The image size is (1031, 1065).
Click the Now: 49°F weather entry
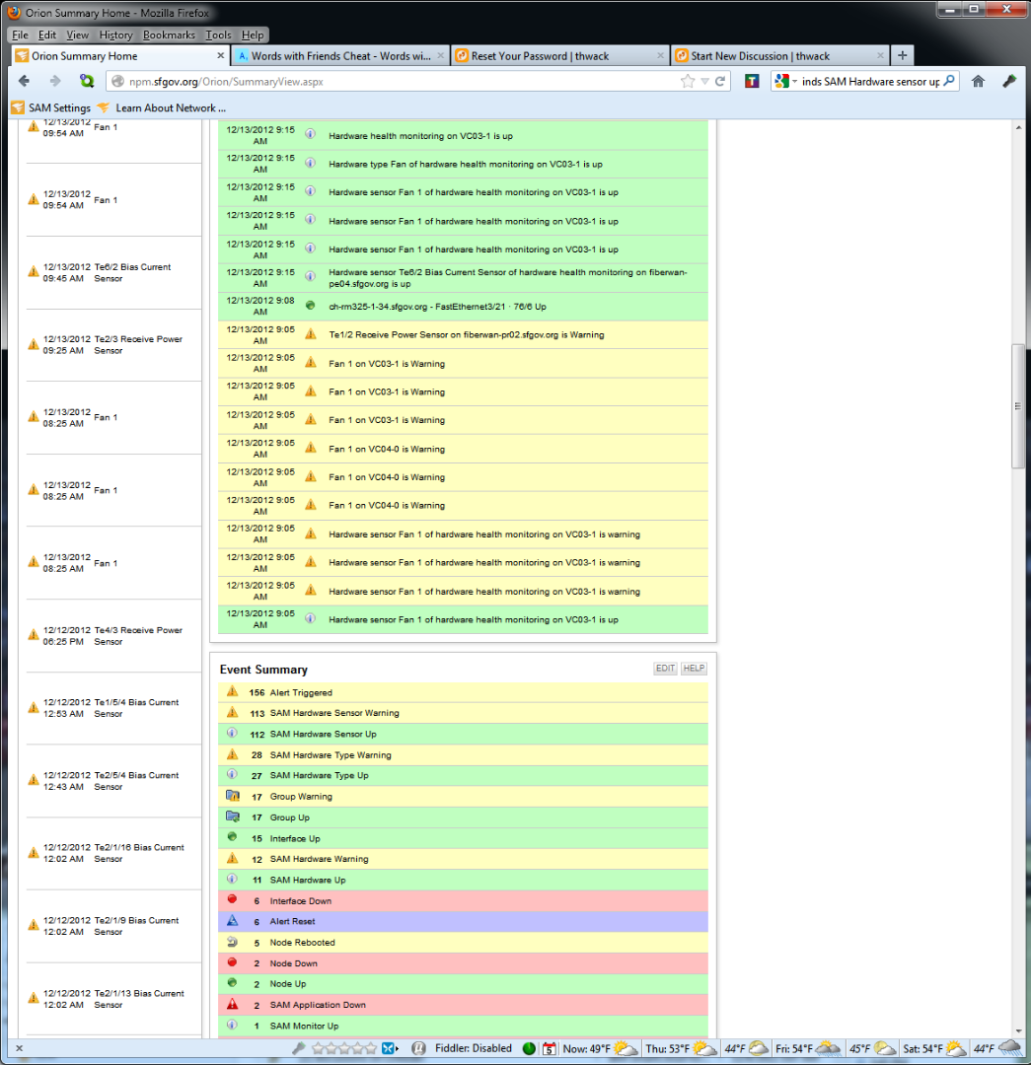coord(600,1048)
